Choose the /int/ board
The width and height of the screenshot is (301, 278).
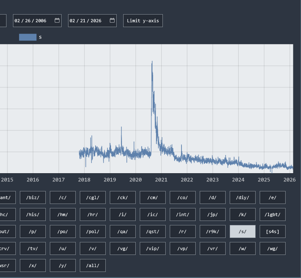click(x=183, y=214)
